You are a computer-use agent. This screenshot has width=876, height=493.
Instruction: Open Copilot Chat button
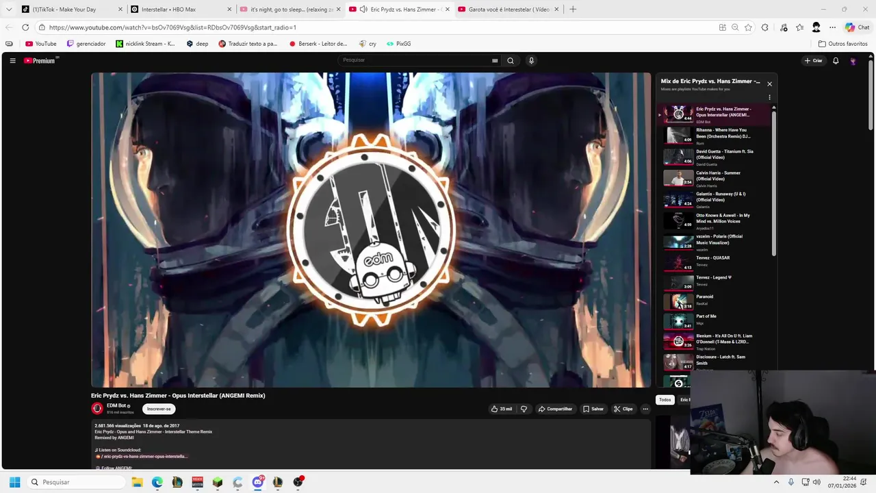[x=857, y=27]
